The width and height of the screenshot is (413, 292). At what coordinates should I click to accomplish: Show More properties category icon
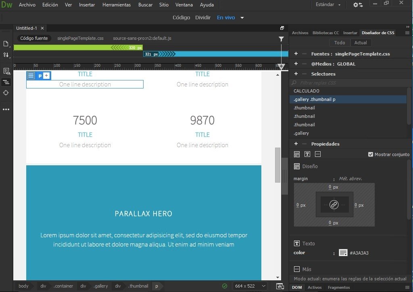(x=318, y=154)
